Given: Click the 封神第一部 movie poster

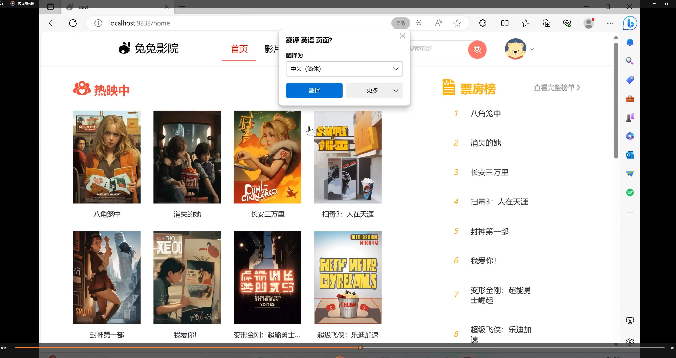Looking at the screenshot, I should click(107, 277).
